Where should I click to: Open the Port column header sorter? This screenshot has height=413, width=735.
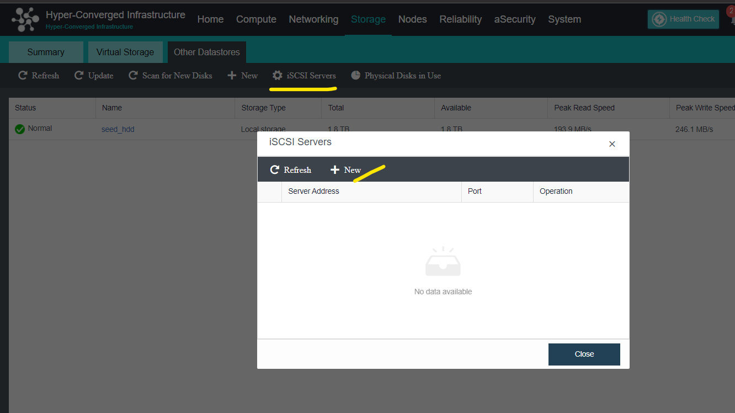point(475,191)
